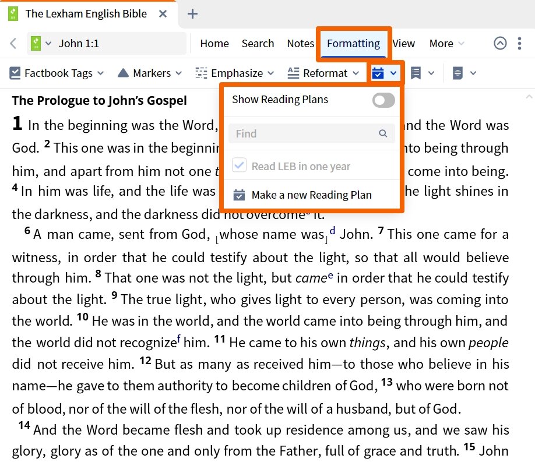Click the Markers triangle icon
The width and height of the screenshot is (535, 462).
(x=123, y=73)
